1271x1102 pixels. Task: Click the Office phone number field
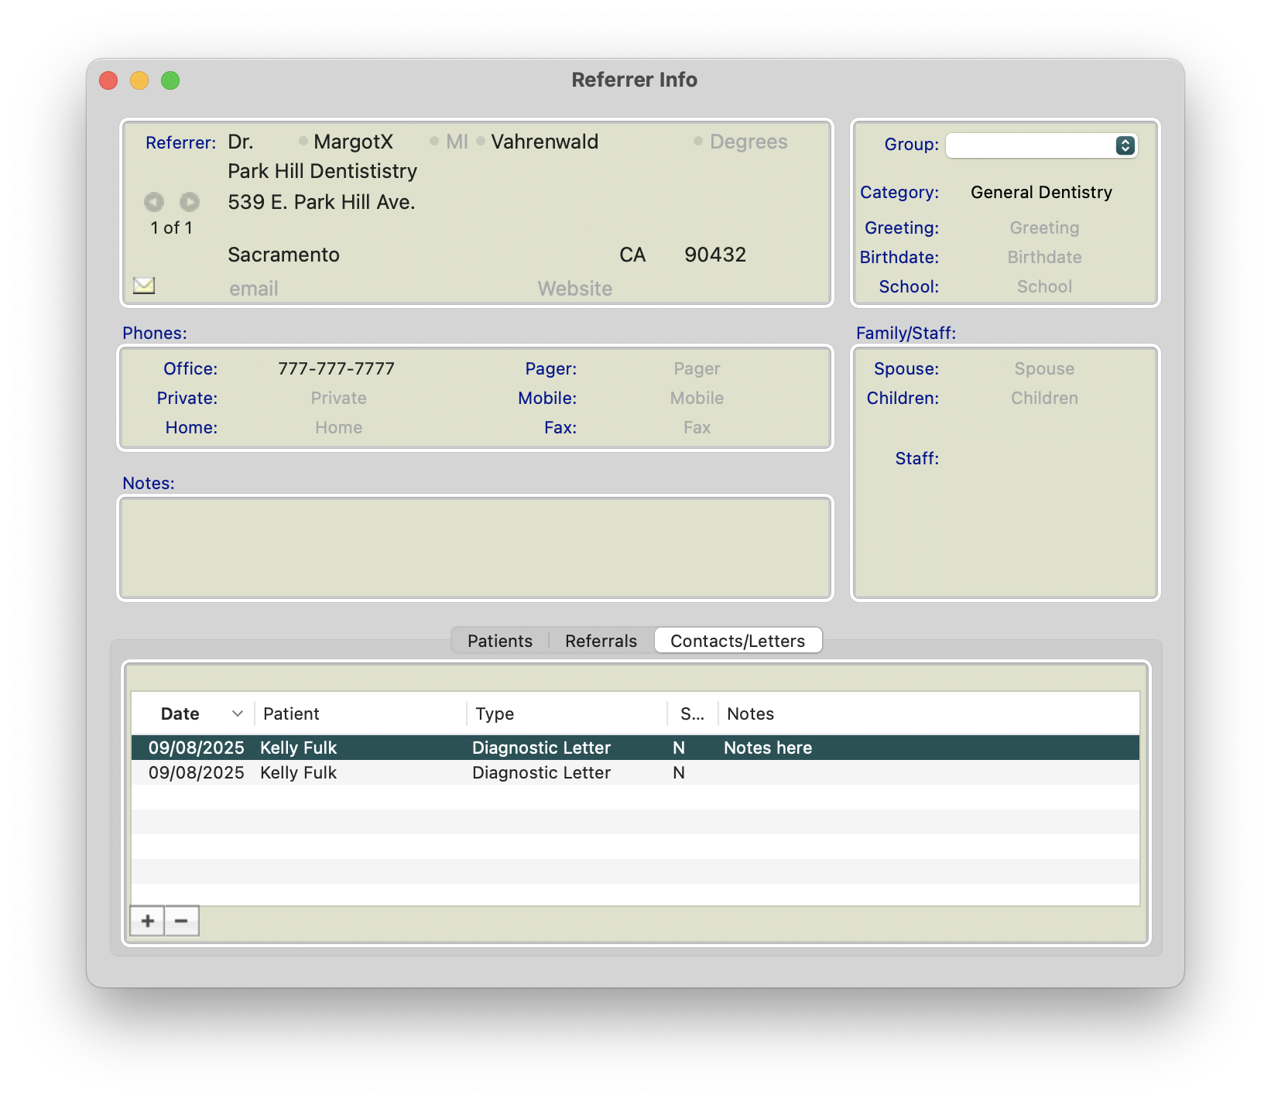pyautogui.click(x=336, y=368)
